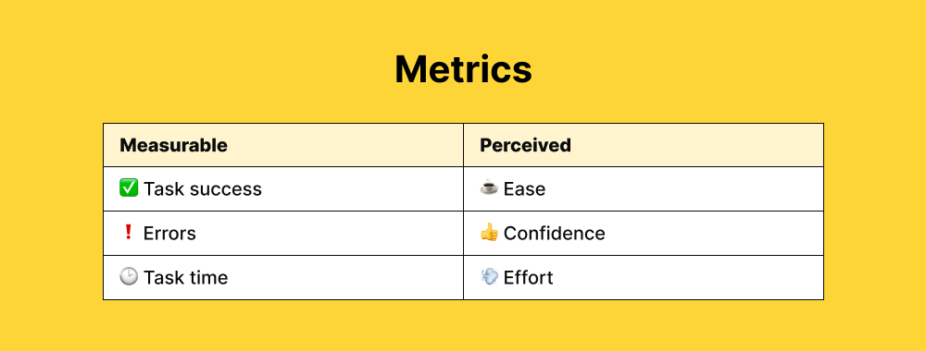926x351 pixels.
Task: Click the wind puff emoji beside Effort
Action: (489, 277)
